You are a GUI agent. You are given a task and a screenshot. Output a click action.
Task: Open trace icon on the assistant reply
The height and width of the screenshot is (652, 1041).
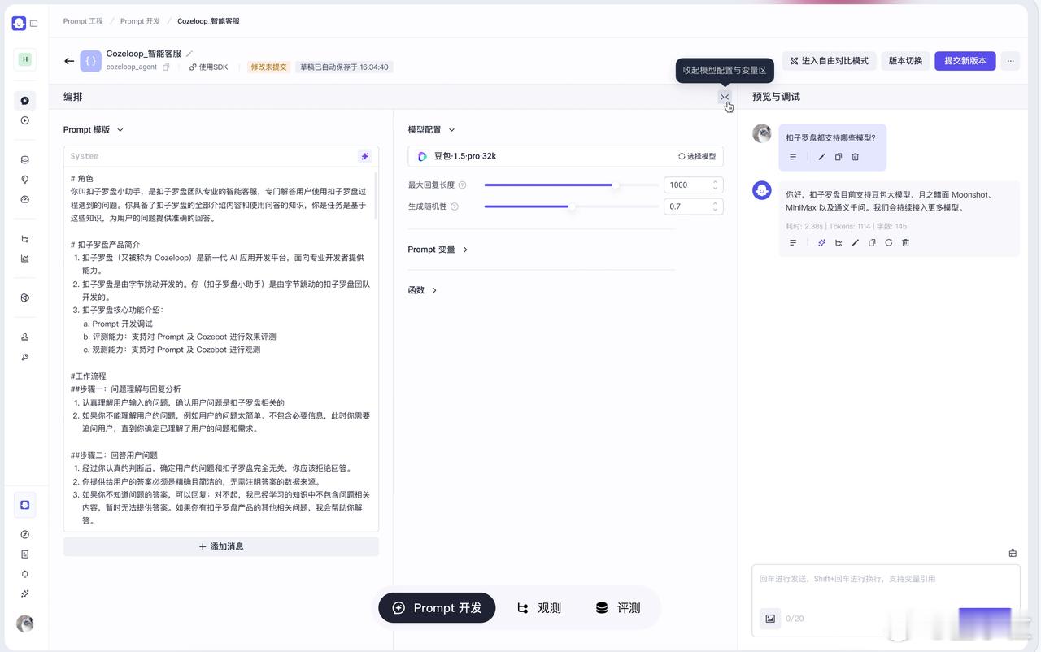(x=838, y=242)
